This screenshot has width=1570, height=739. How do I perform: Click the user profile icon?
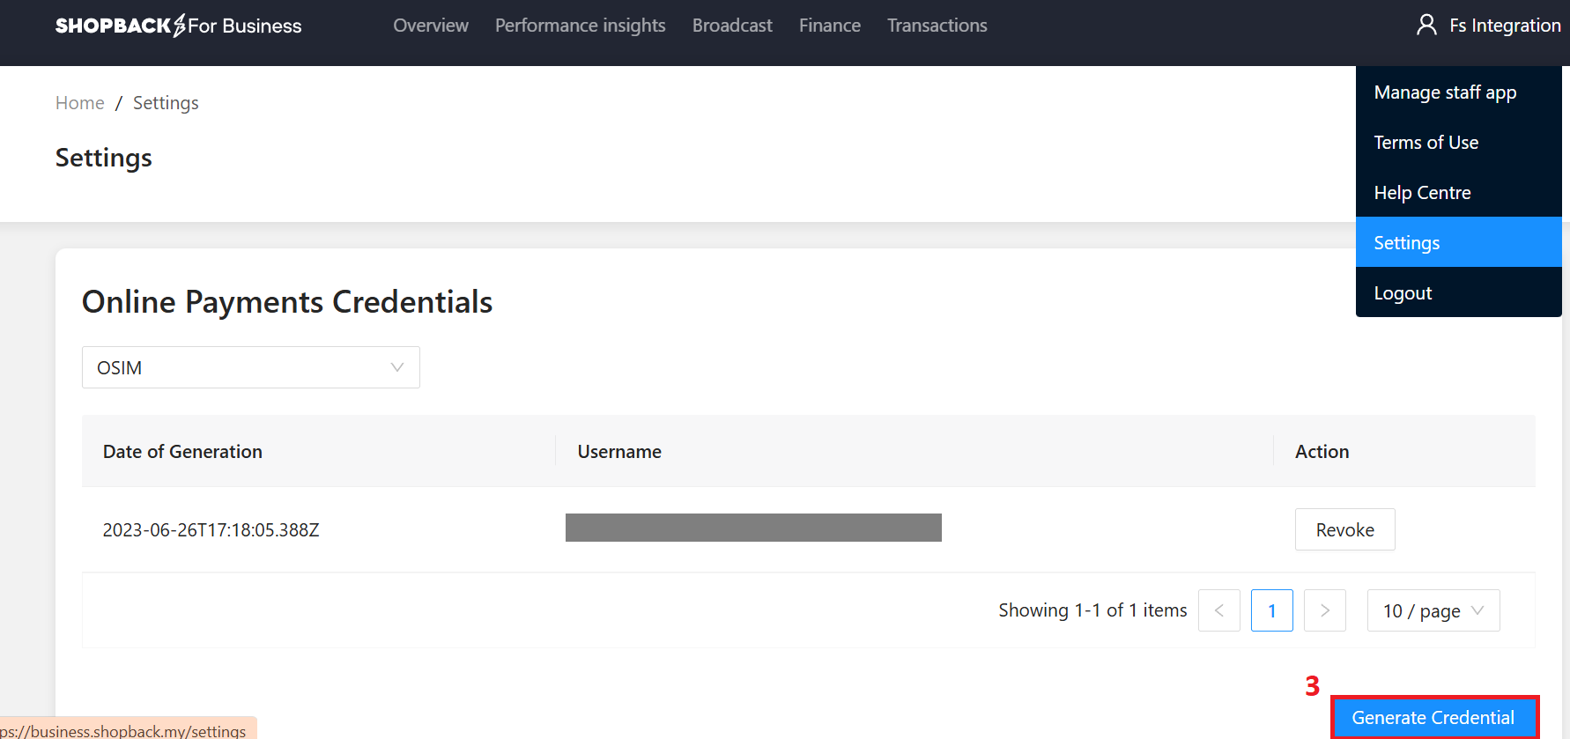pos(1426,25)
